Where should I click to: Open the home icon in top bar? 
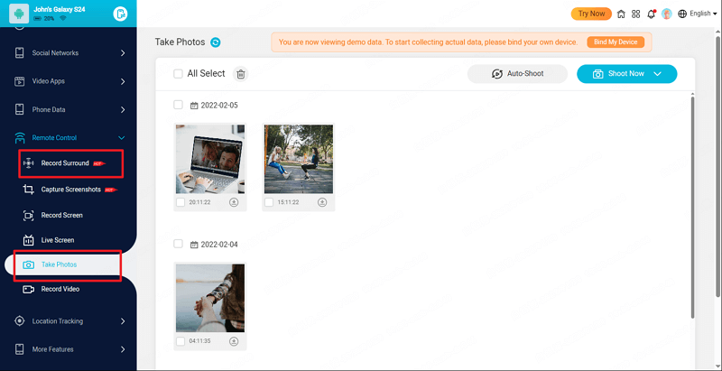click(x=621, y=14)
